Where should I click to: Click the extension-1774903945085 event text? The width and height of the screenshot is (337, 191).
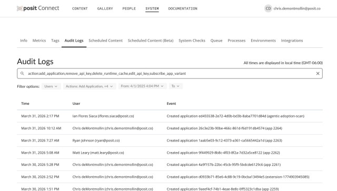[x=238, y=177]
